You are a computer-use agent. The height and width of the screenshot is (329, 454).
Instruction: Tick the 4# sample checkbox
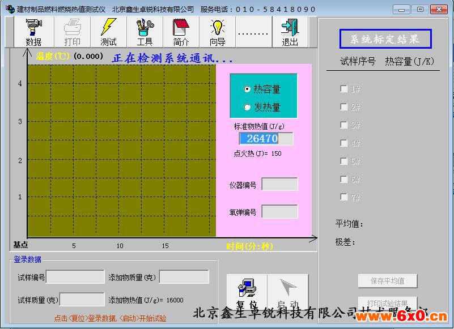[x=343, y=143]
